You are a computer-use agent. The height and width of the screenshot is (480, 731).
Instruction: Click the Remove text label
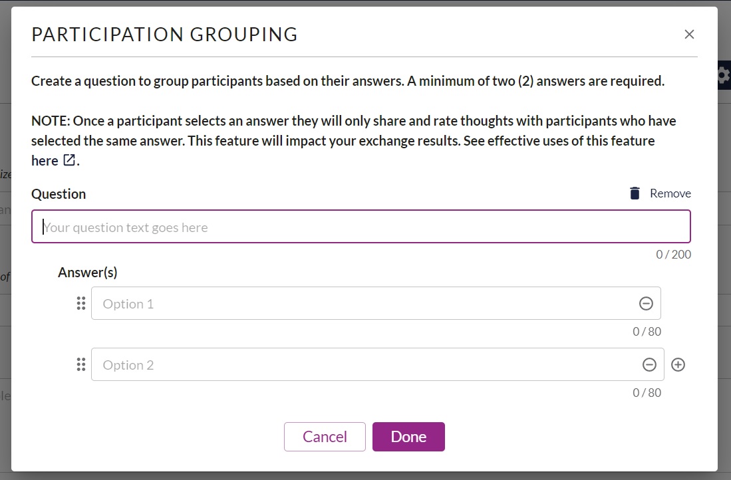(670, 193)
